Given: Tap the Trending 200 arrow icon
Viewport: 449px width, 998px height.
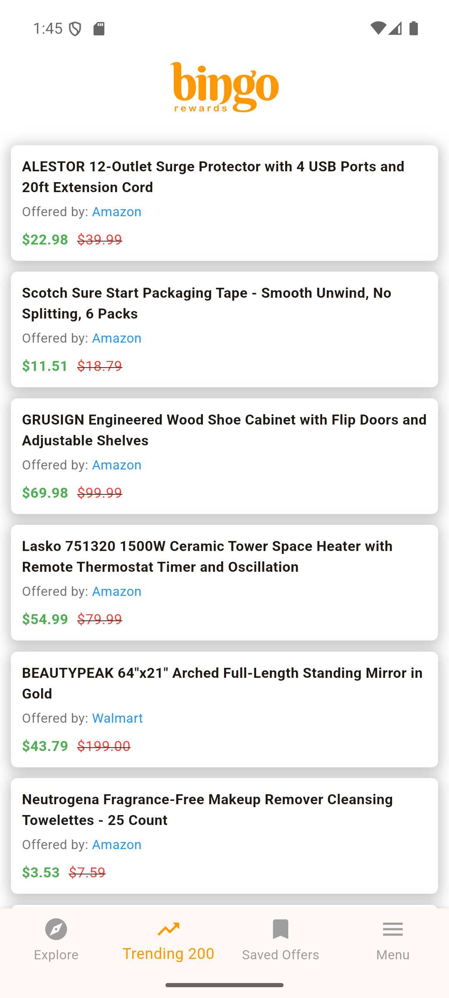Looking at the screenshot, I should [168, 929].
